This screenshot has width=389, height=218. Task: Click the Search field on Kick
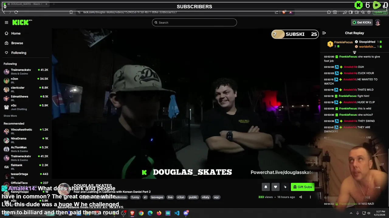(x=194, y=22)
